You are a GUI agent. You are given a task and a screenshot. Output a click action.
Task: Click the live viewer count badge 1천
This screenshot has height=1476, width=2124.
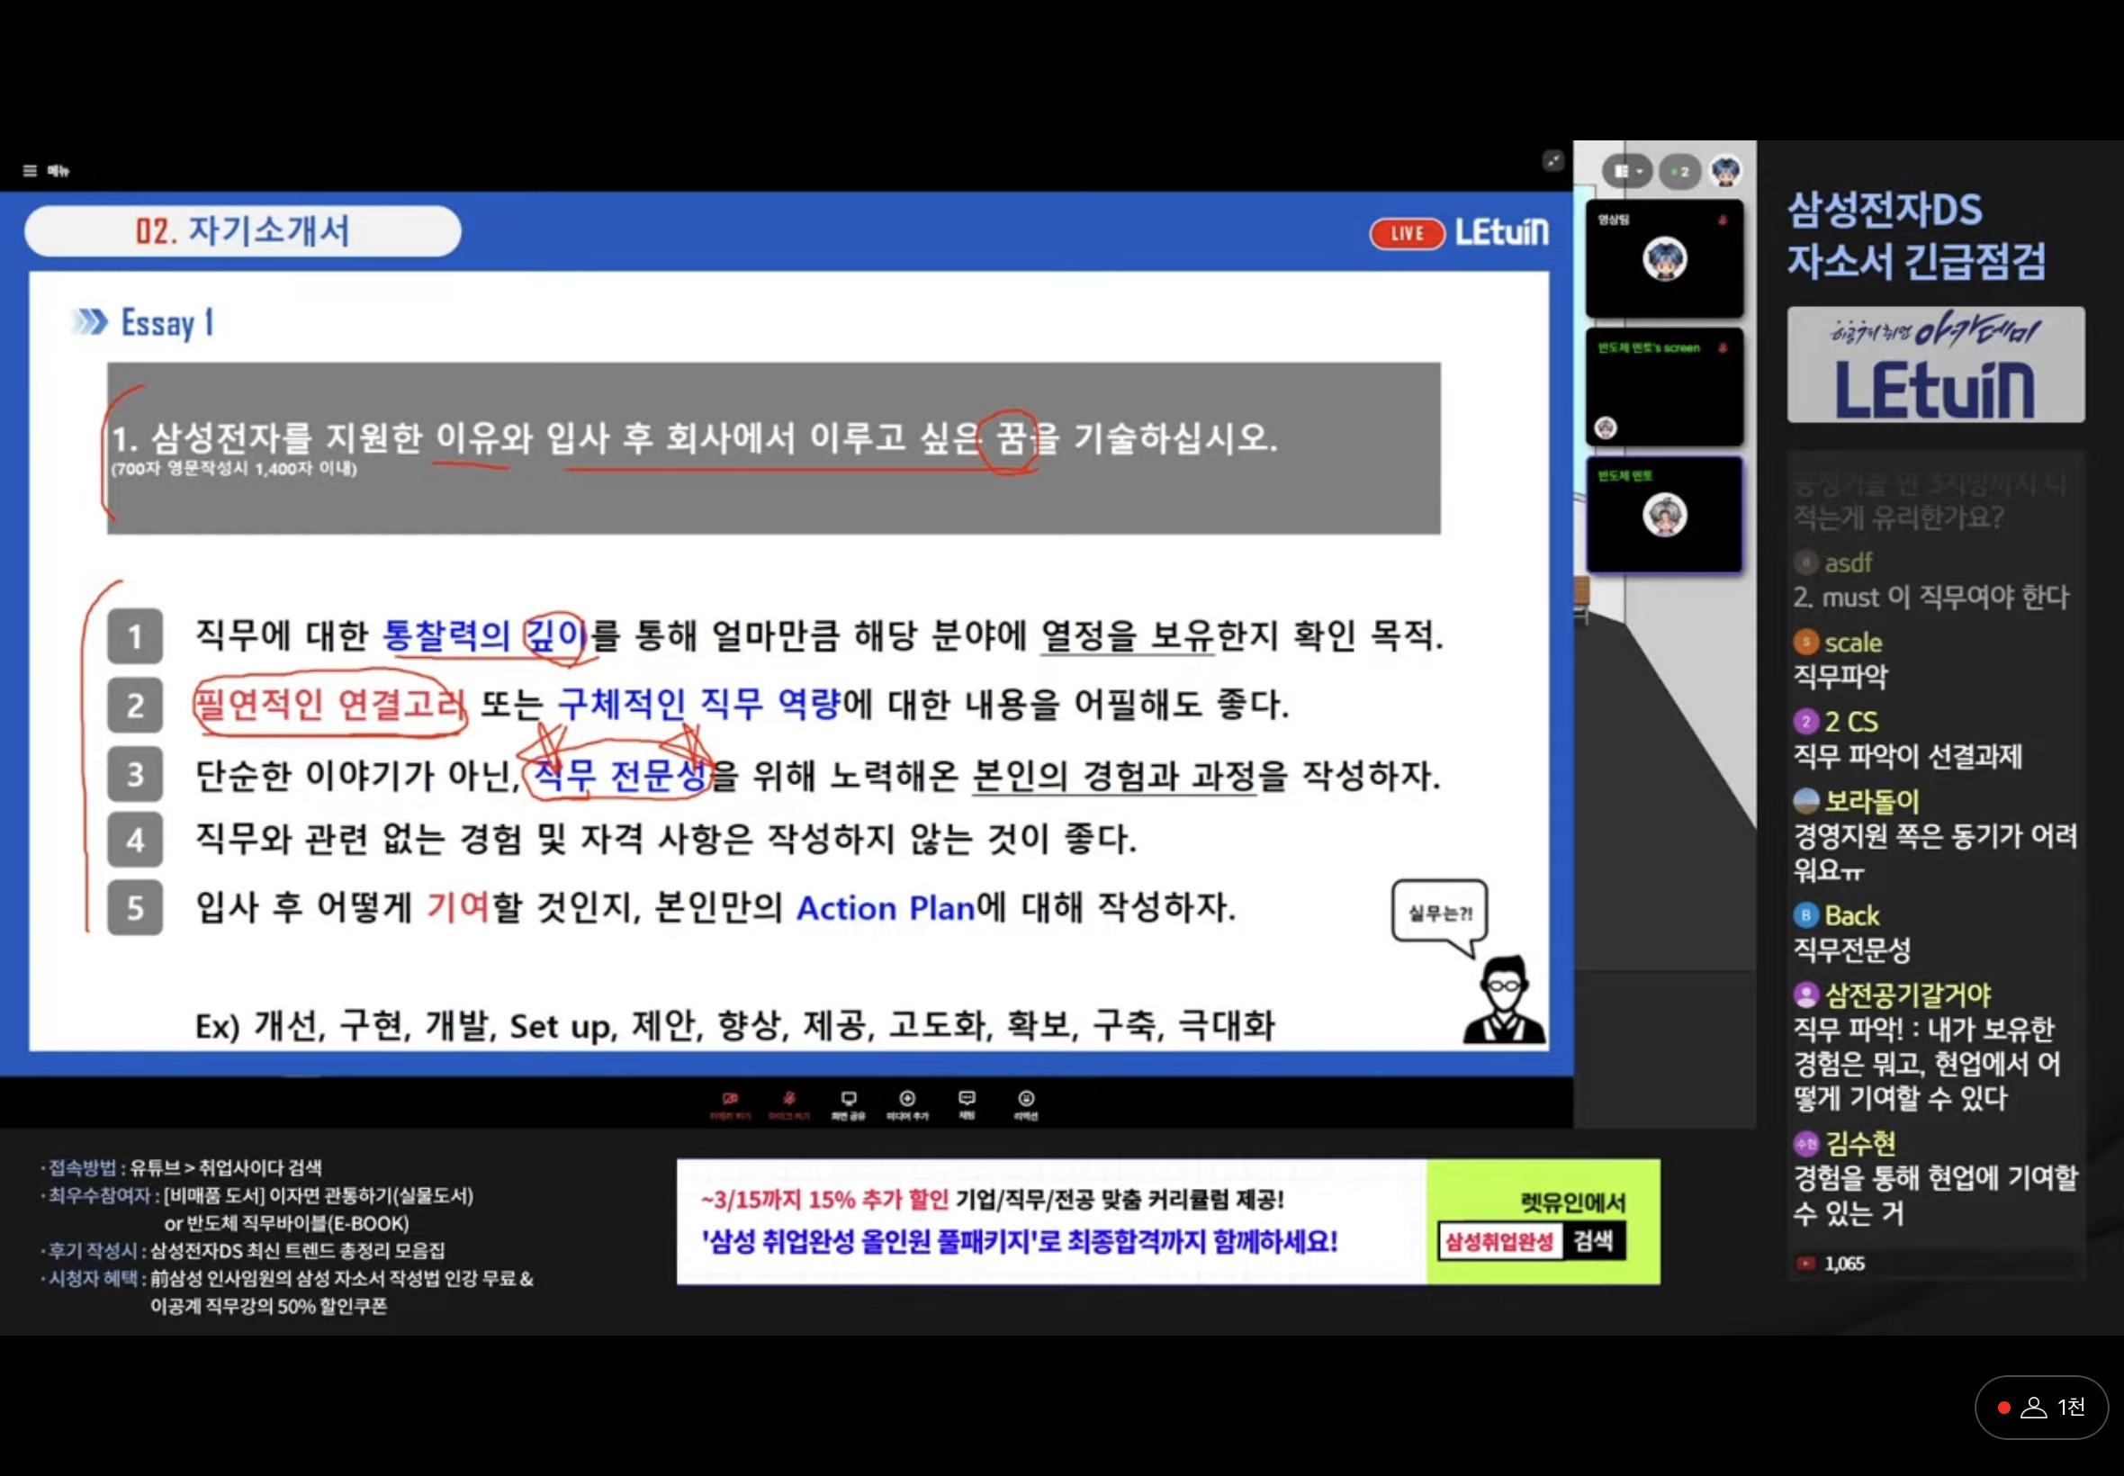pos(2041,1407)
